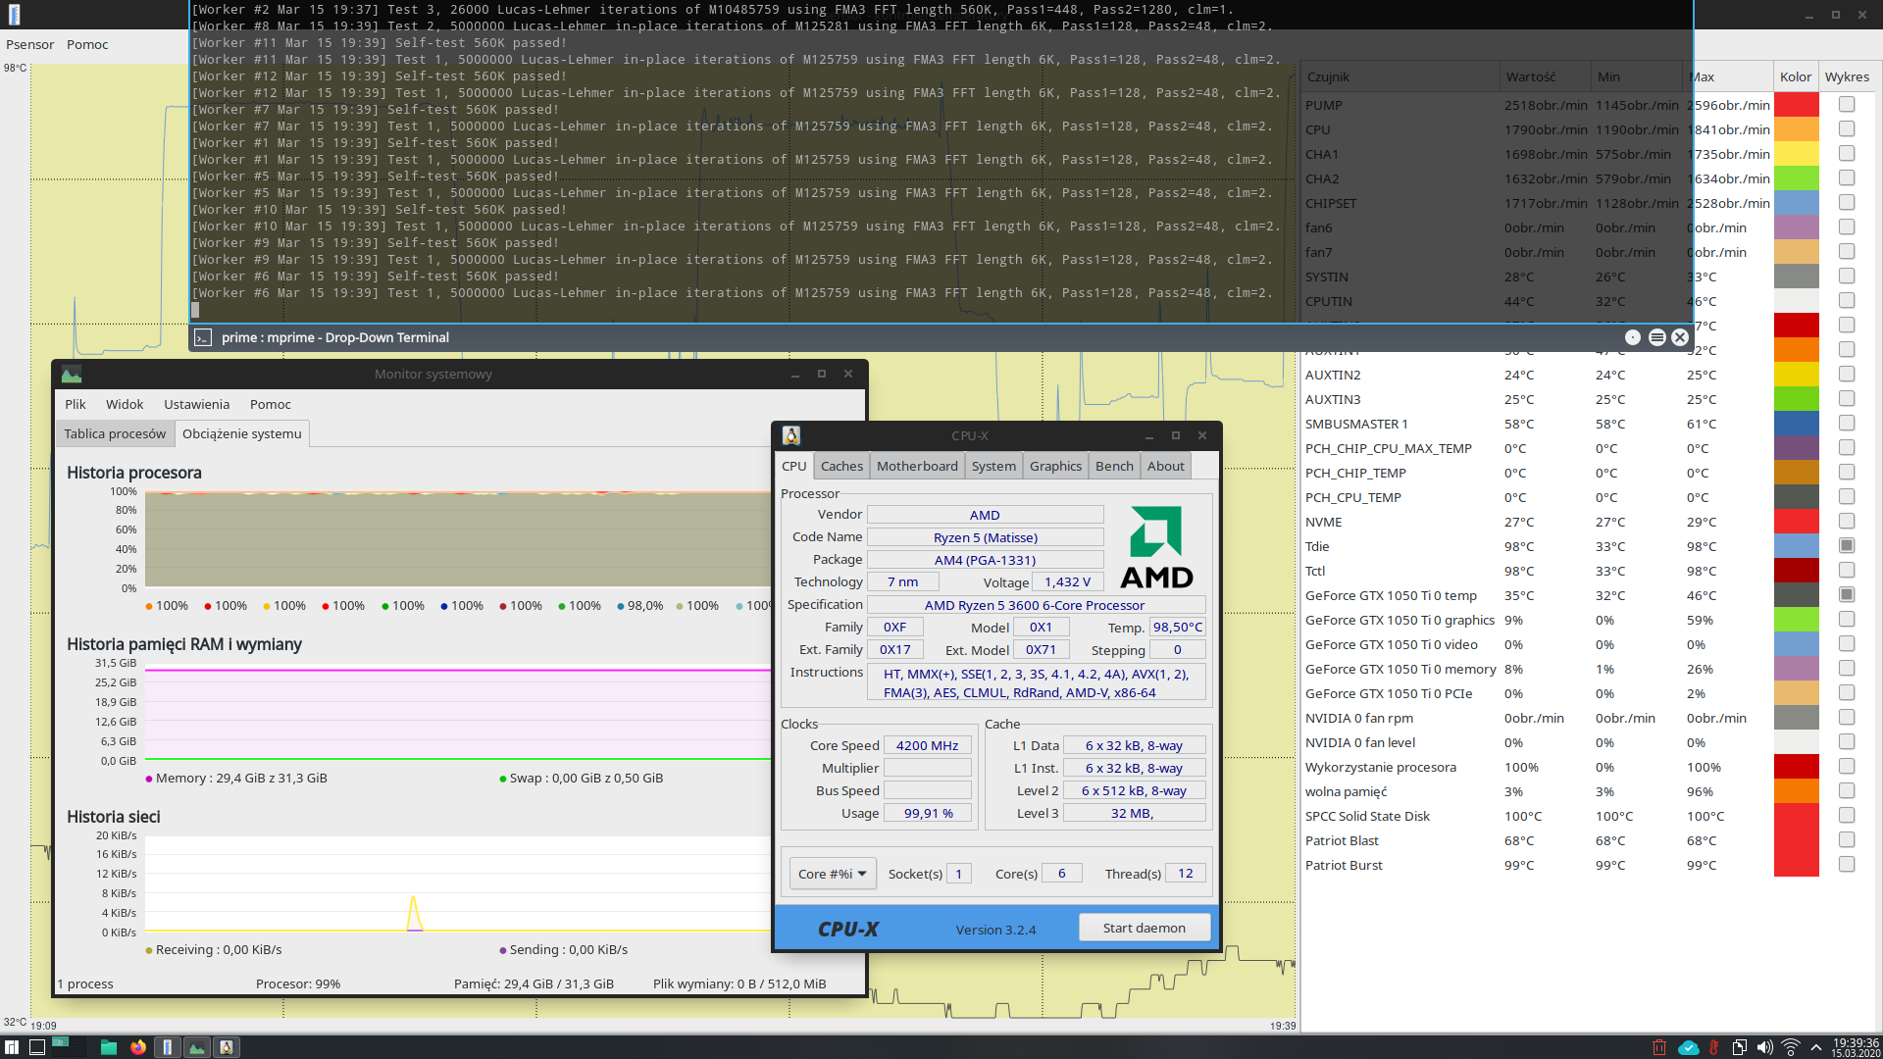Click the Psensor window icon at top-left
The width and height of the screenshot is (1883, 1059).
14,14
